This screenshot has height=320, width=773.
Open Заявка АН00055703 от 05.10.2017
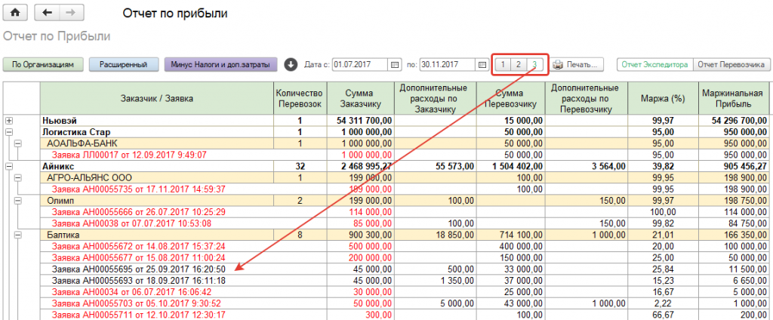[137, 303]
